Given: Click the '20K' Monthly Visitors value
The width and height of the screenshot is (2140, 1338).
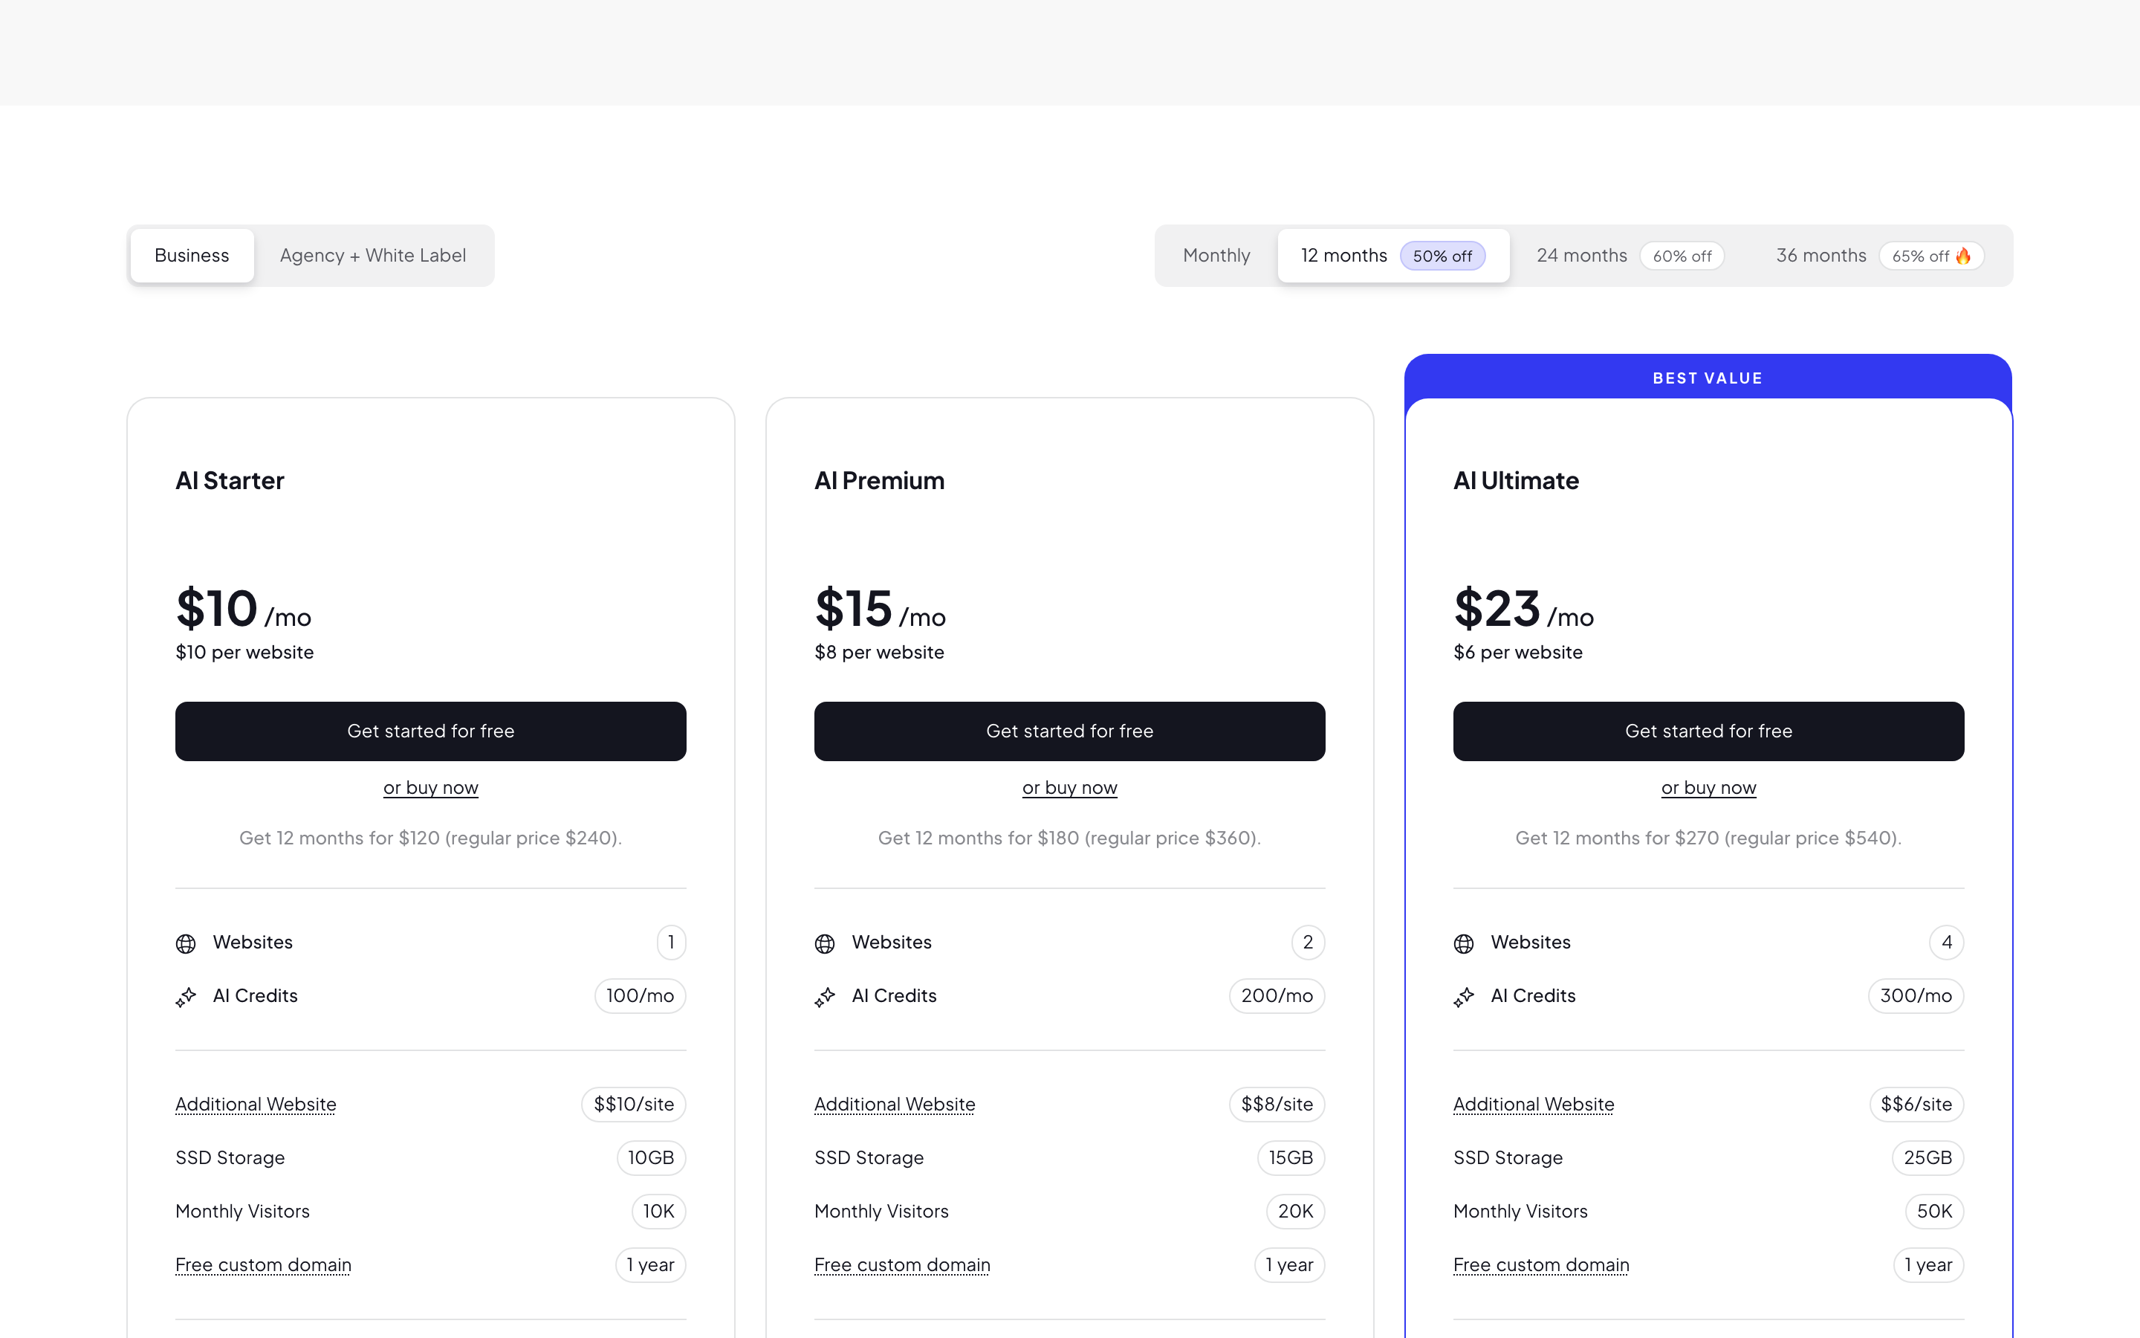Looking at the screenshot, I should coord(1295,1212).
